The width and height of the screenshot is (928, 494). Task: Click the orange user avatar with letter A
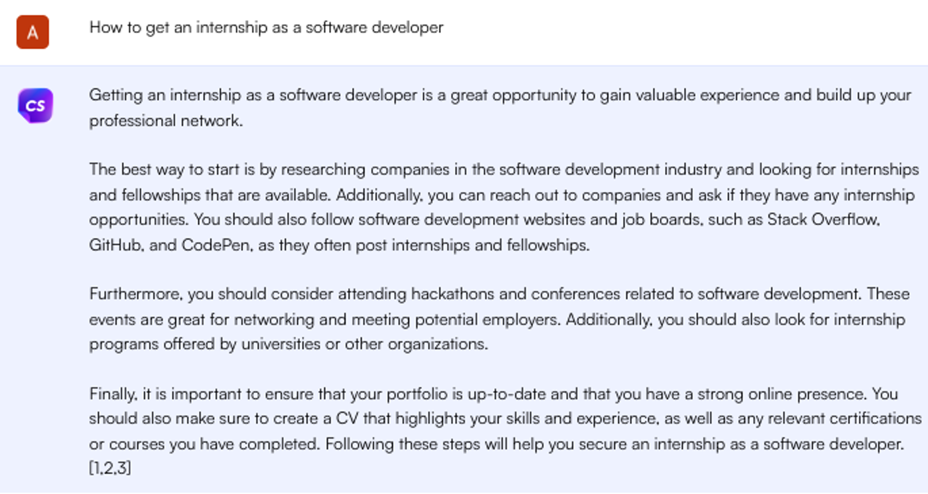click(32, 32)
